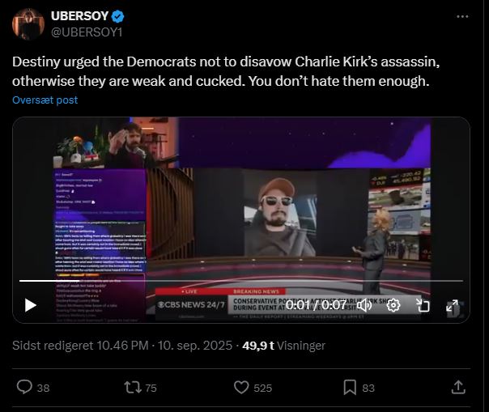Share the post via upload arrow icon
Viewport: 489px width, 412px height.
point(458,387)
